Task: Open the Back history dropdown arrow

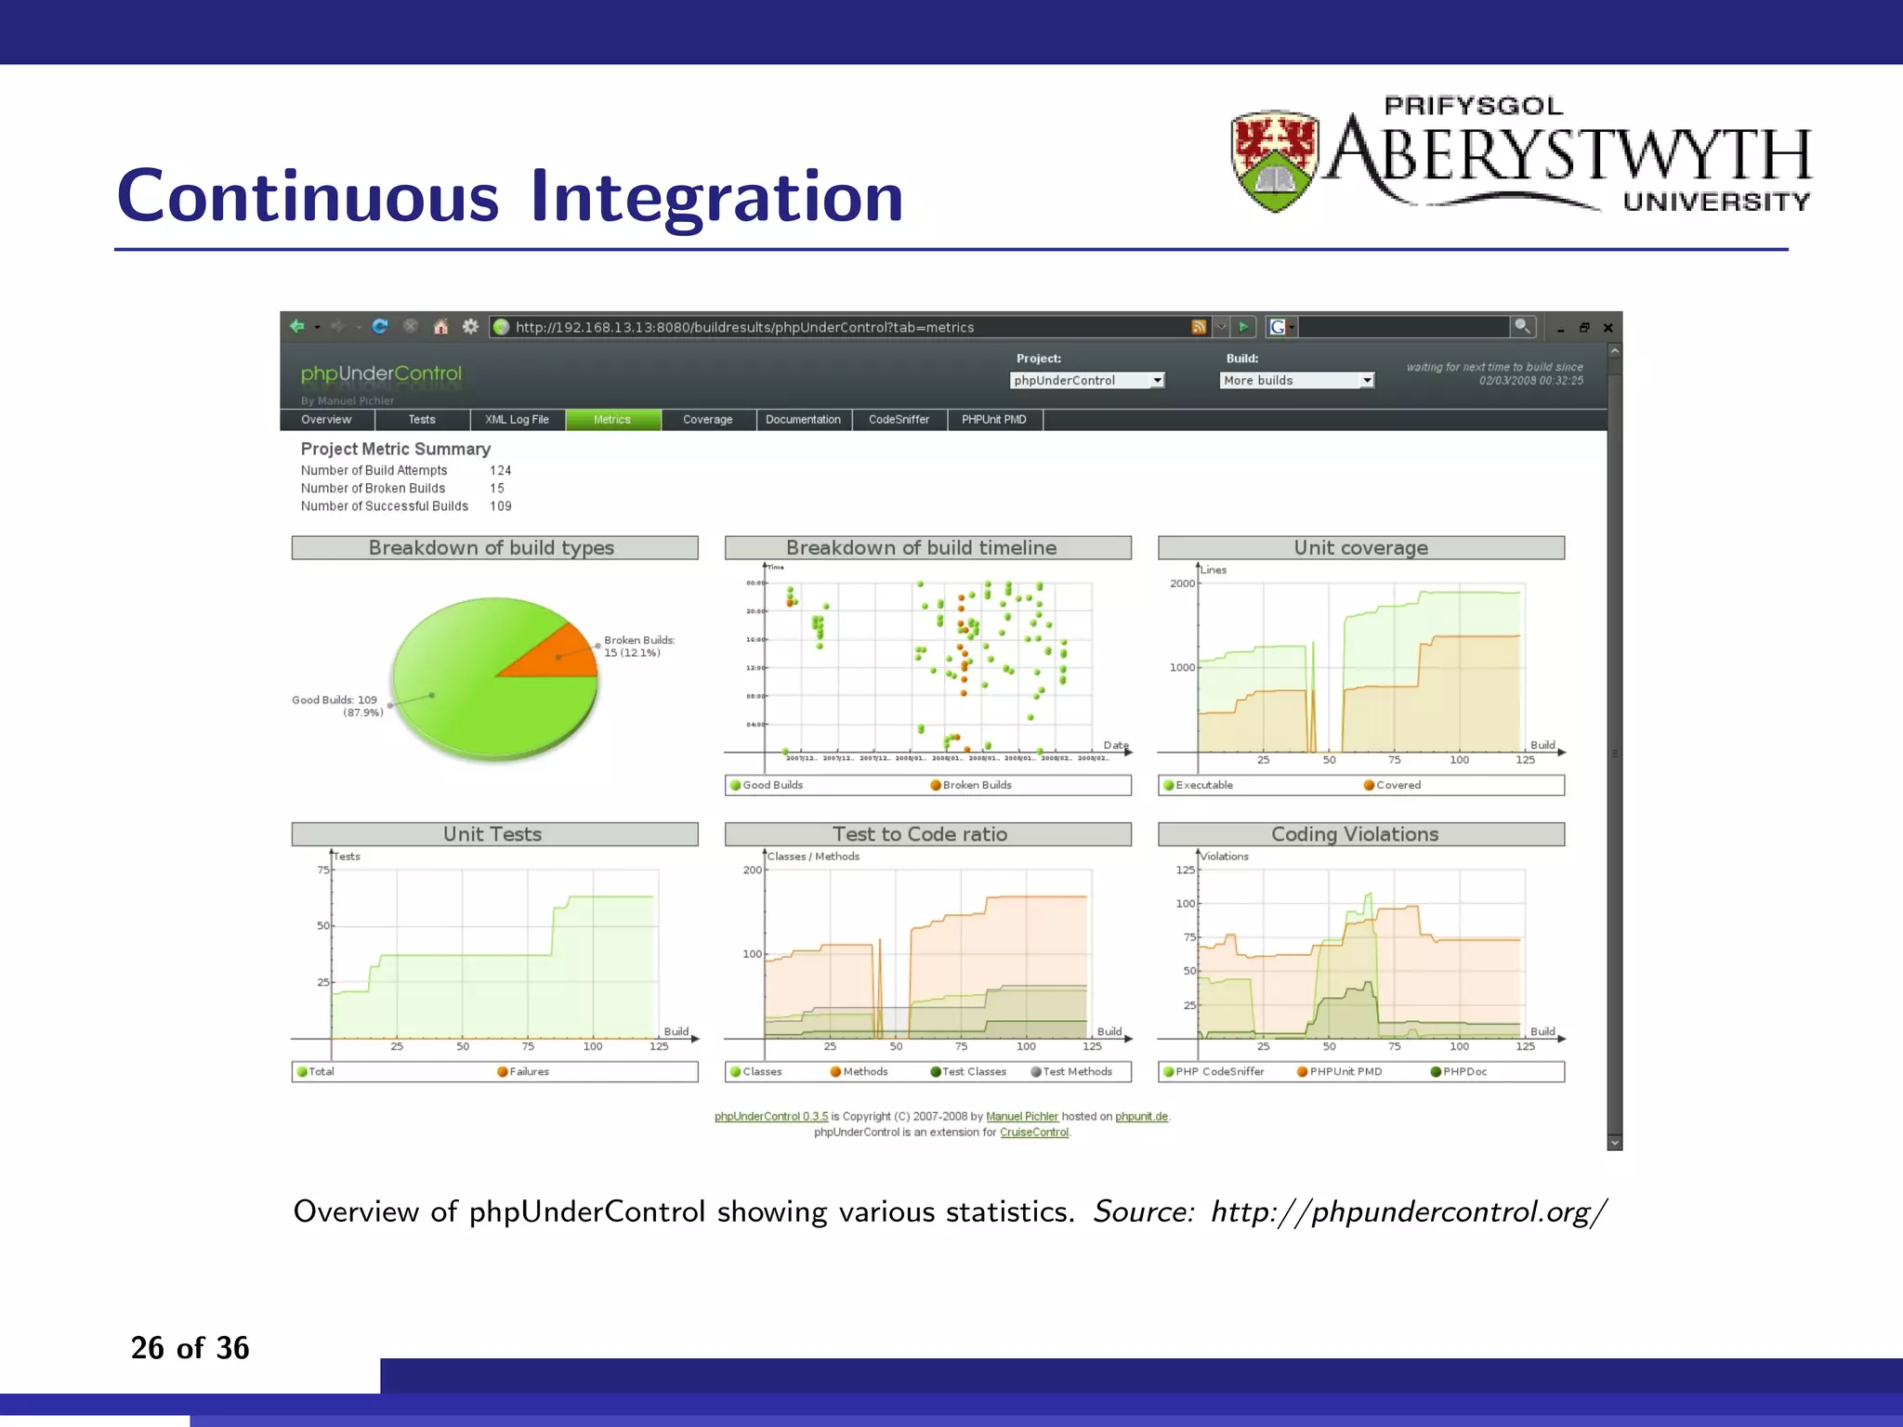Action: (317, 327)
